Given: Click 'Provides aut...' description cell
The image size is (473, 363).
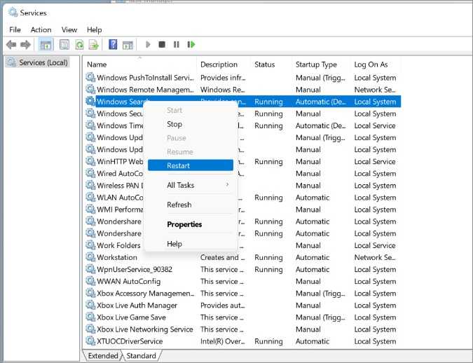Looking at the screenshot, I should click(x=223, y=306).
